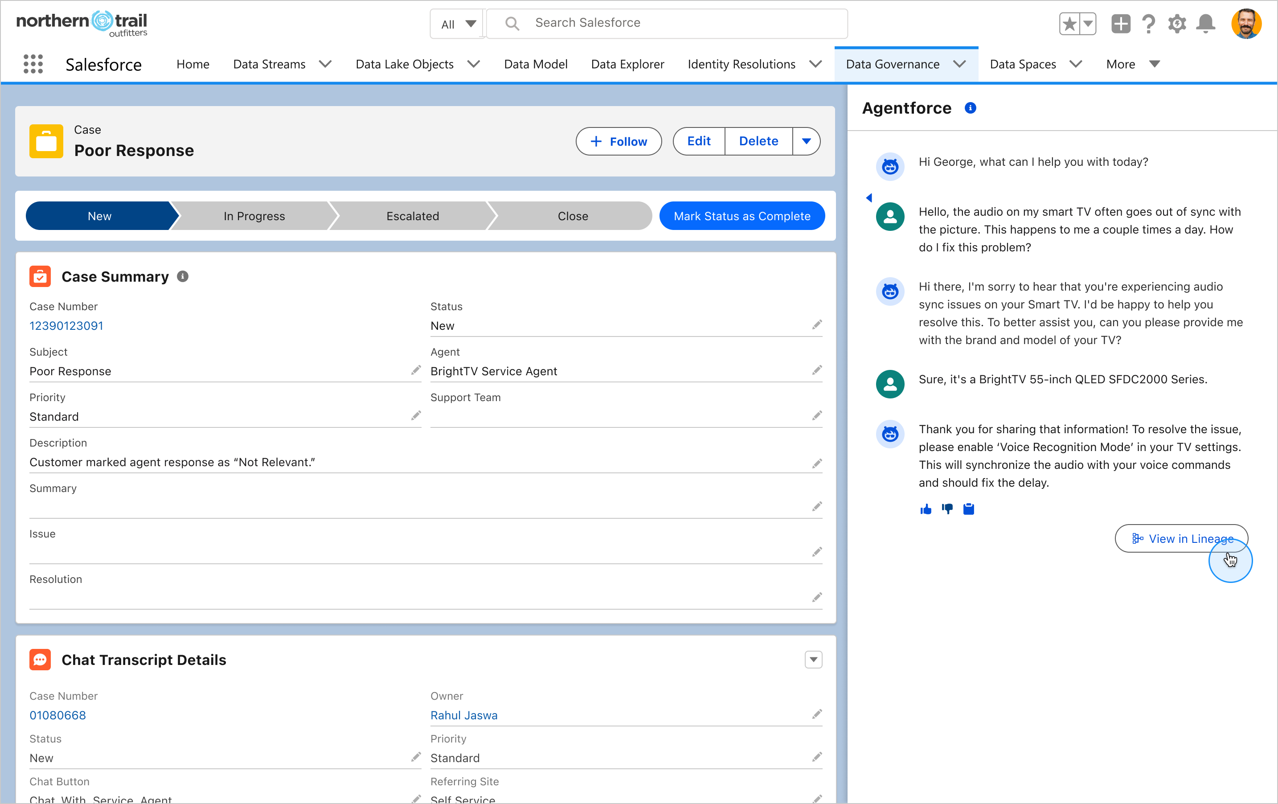
Task: Select the In Progress stage
Action: tap(254, 216)
